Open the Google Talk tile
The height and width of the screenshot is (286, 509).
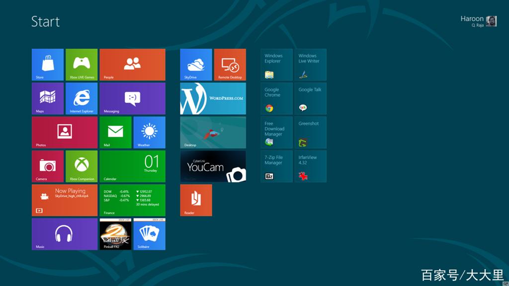pos(310,99)
